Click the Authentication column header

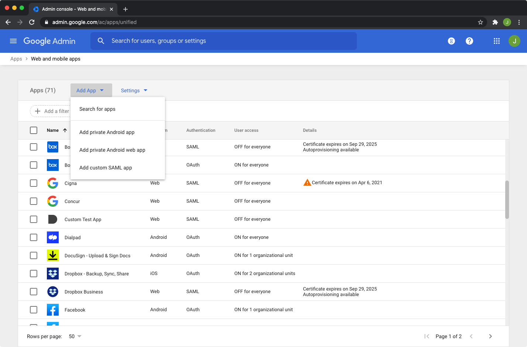click(201, 130)
